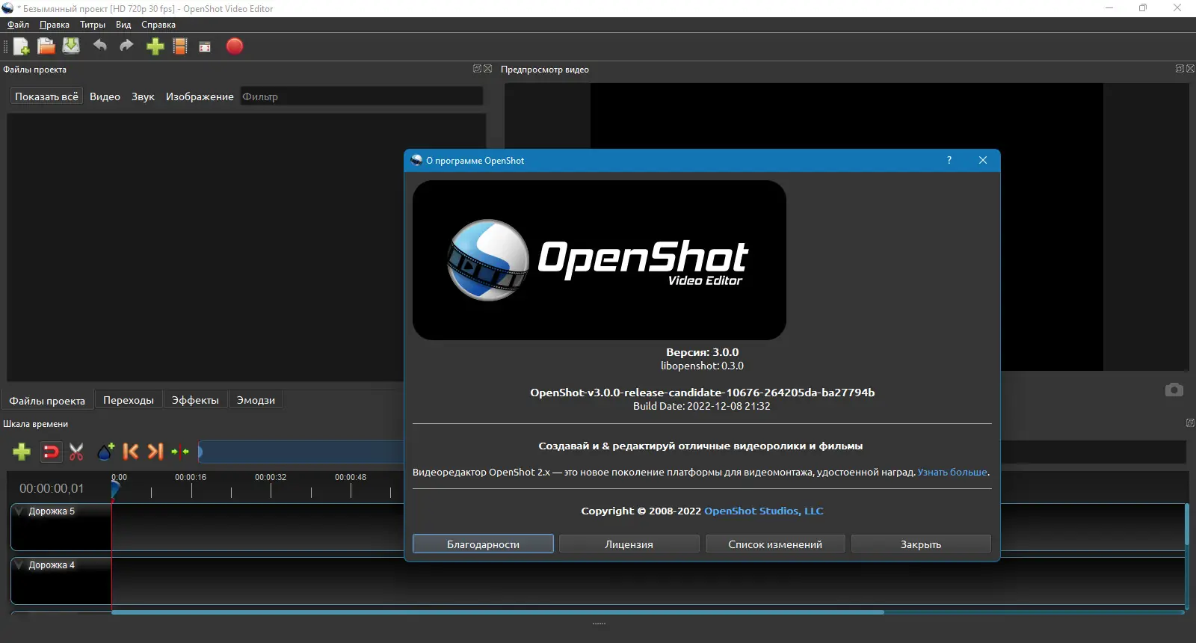Filter project files by Звук
This screenshot has height=643, width=1196.
[x=143, y=96]
